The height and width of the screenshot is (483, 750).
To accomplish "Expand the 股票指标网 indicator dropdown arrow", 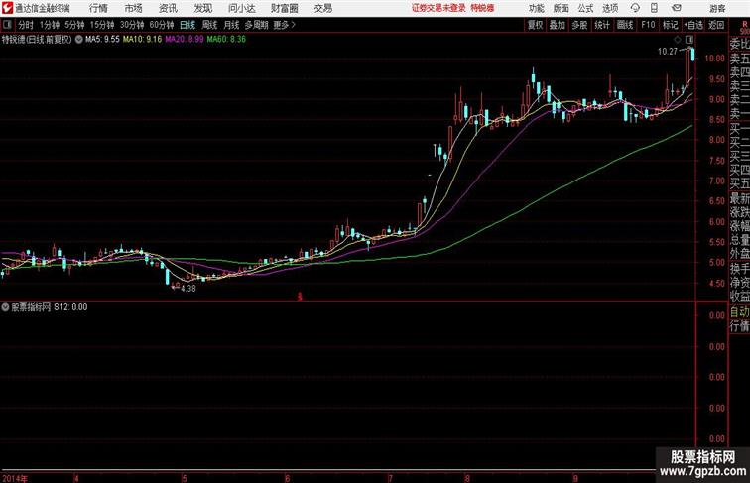I will click(x=5, y=307).
